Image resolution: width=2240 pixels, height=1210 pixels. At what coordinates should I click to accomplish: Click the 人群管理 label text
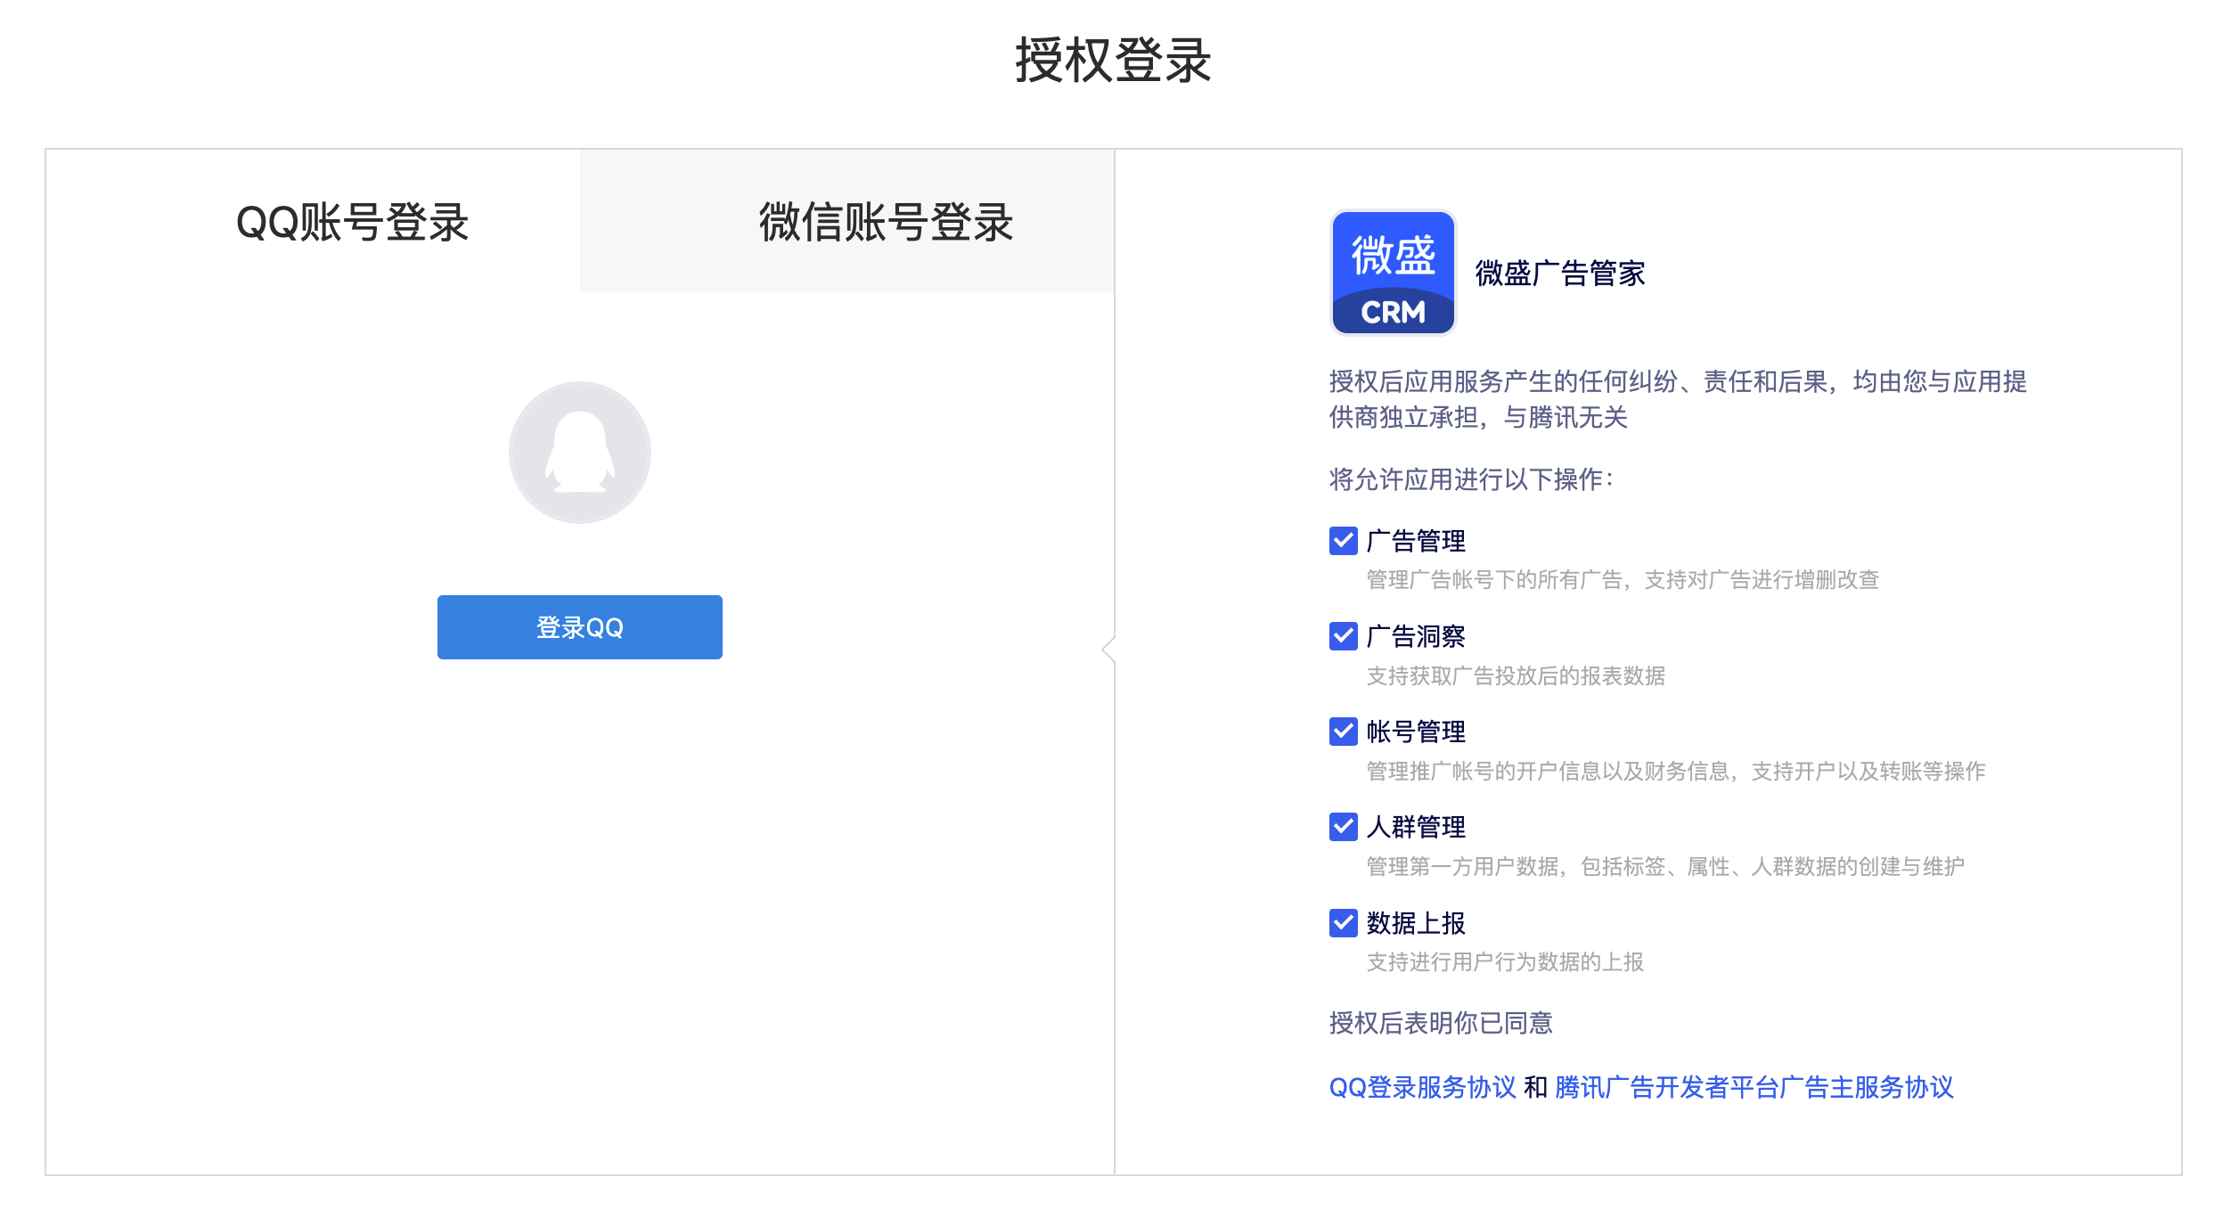pos(1416,827)
